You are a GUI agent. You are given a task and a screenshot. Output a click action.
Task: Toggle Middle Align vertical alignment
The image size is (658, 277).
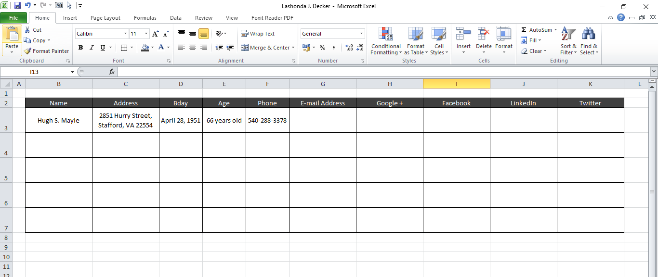tap(193, 34)
